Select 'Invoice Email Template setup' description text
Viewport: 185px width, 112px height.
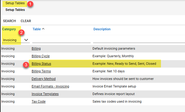[x=114, y=86]
